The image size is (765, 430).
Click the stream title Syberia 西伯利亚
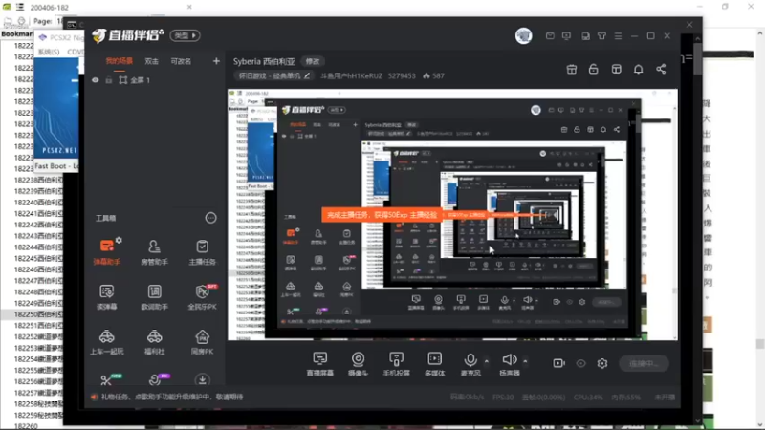click(x=264, y=61)
